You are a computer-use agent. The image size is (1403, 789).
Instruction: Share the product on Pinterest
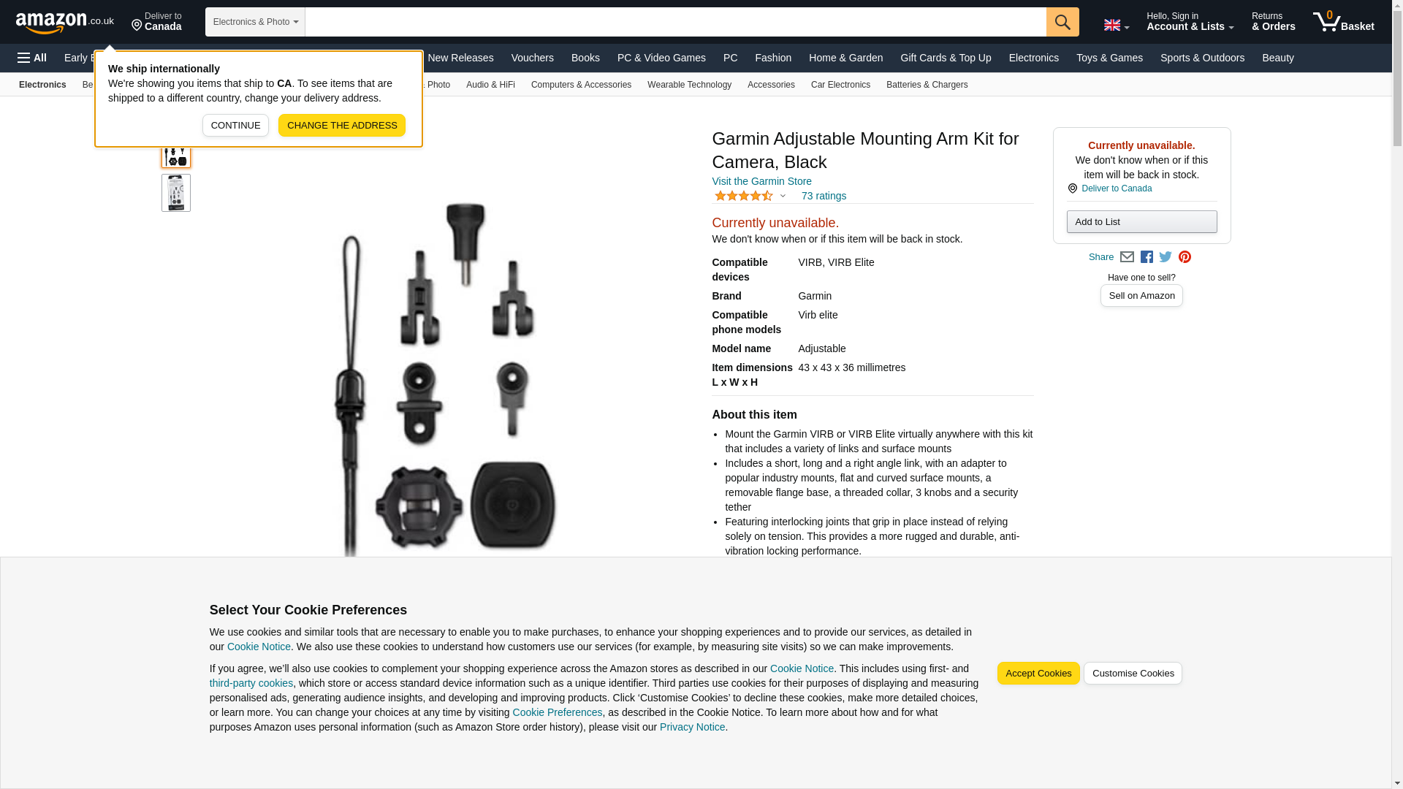coord(1185,257)
